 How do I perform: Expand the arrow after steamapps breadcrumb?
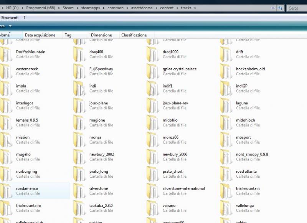click(x=104, y=8)
